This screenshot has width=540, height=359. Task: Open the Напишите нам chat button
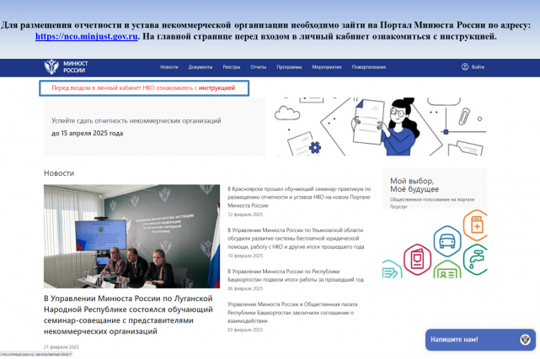480,340
